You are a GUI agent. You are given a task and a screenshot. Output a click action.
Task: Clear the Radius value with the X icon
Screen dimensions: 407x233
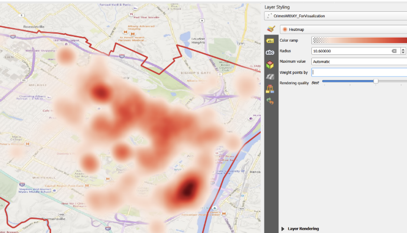(x=394, y=51)
